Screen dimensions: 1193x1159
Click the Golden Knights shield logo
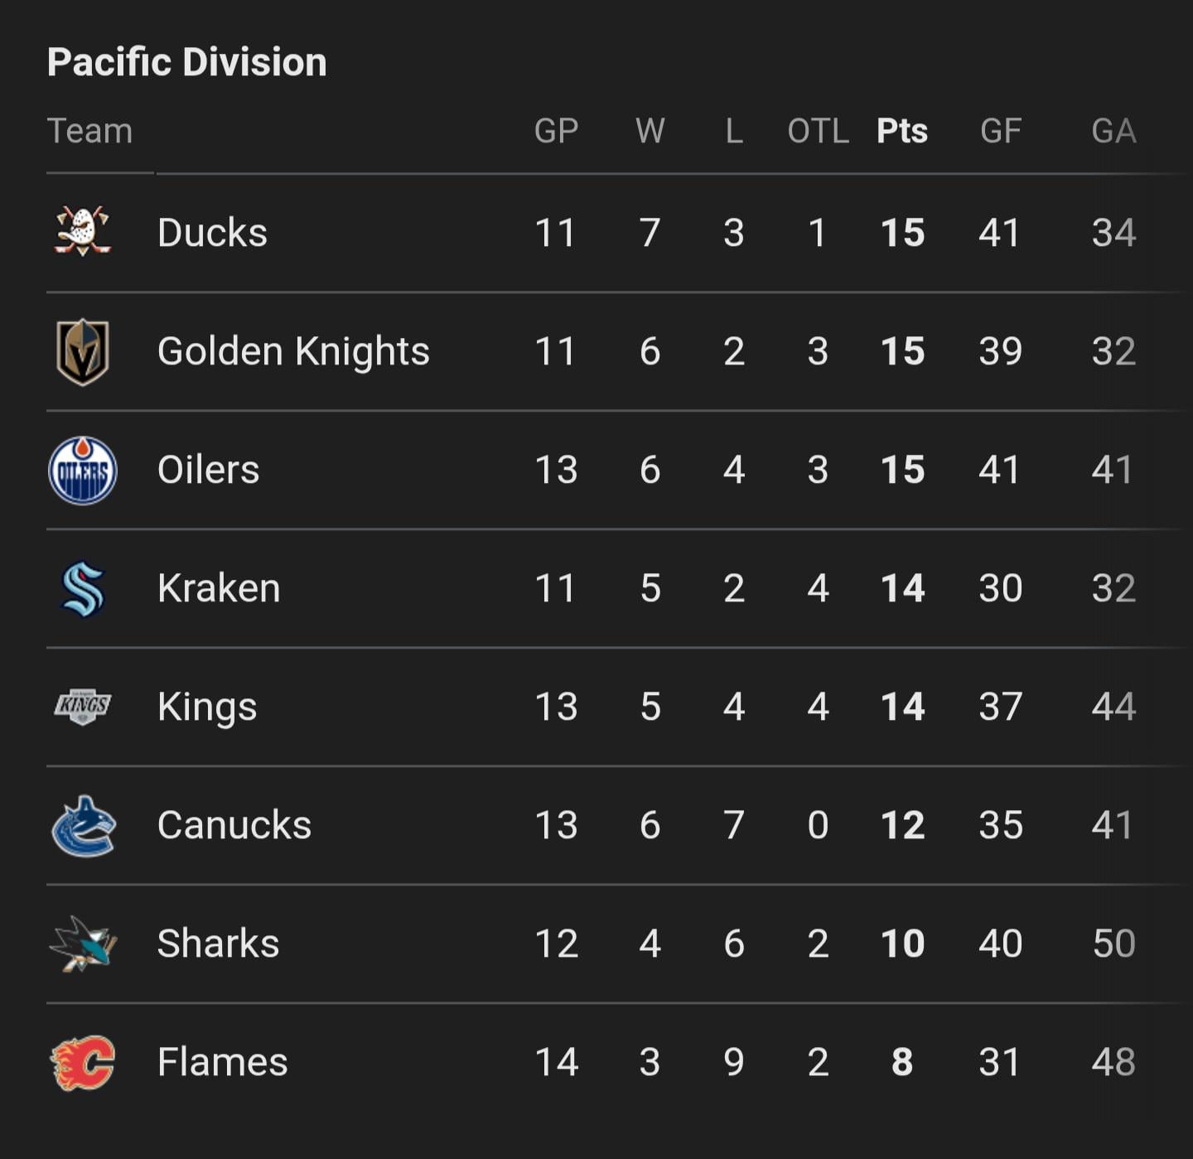click(82, 351)
